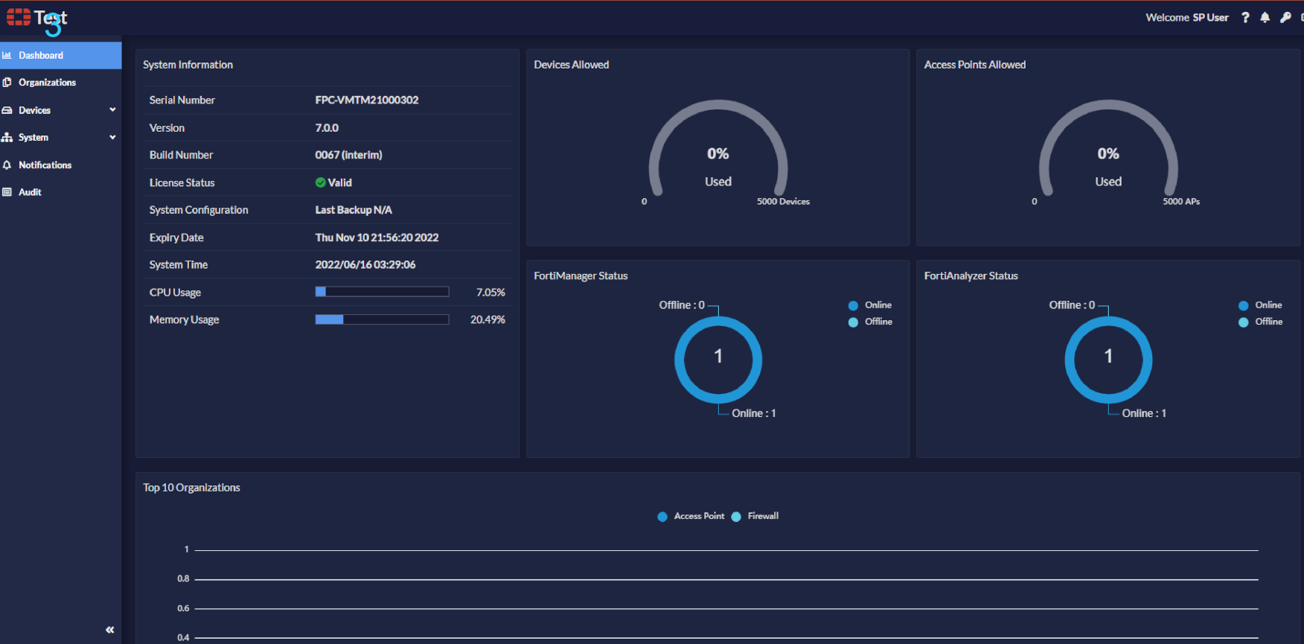Toggle Firewall legend in Top 10 Organizations
This screenshot has width=1304, height=644.
(x=755, y=516)
